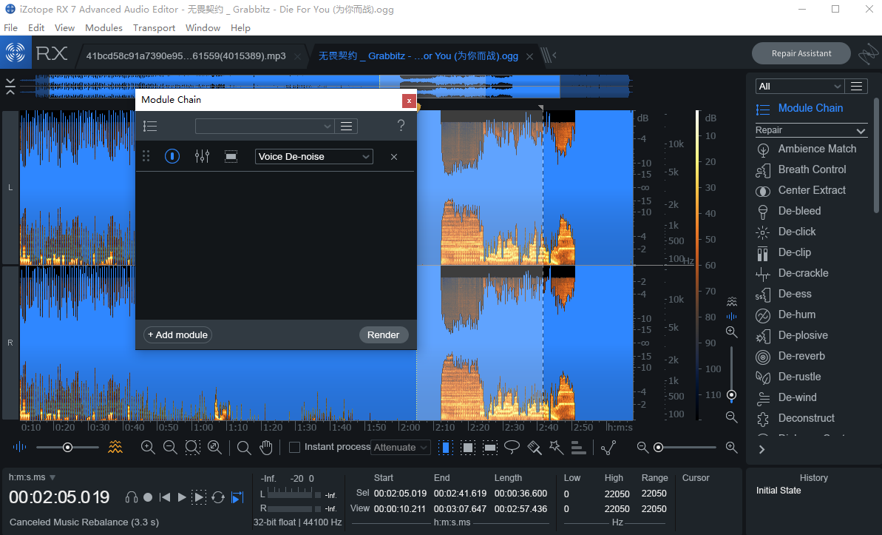Start recording with the record button
Viewport: 882px width, 535px height.
pyautogui.click(x=148, y=497)
